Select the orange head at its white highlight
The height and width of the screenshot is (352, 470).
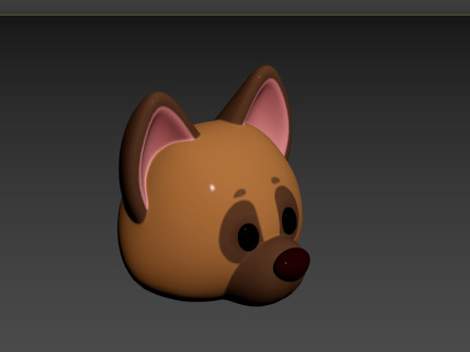(x=211, y=188)
